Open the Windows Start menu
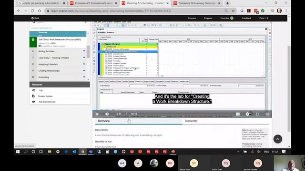Image resolution: width=305 pixels, height=171 pixels. tap(18, 152)
